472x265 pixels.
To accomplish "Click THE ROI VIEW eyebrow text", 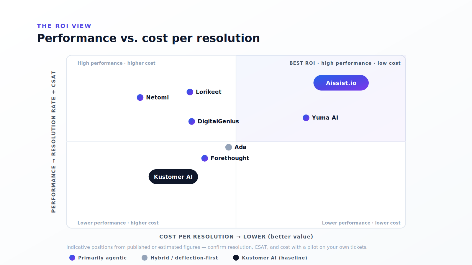I will click(x=64, y=26).
